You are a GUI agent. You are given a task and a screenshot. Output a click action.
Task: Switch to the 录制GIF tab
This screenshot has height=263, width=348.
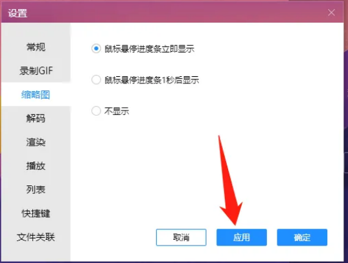click(36, 71)
